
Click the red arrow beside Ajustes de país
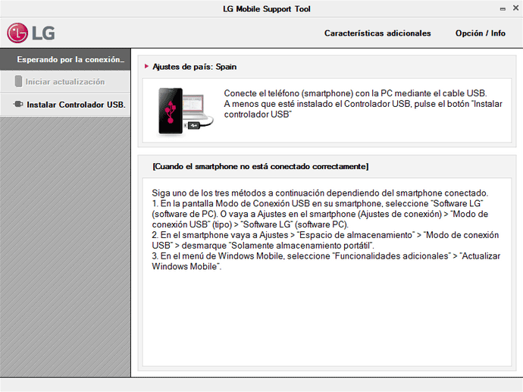click(146, 67)
